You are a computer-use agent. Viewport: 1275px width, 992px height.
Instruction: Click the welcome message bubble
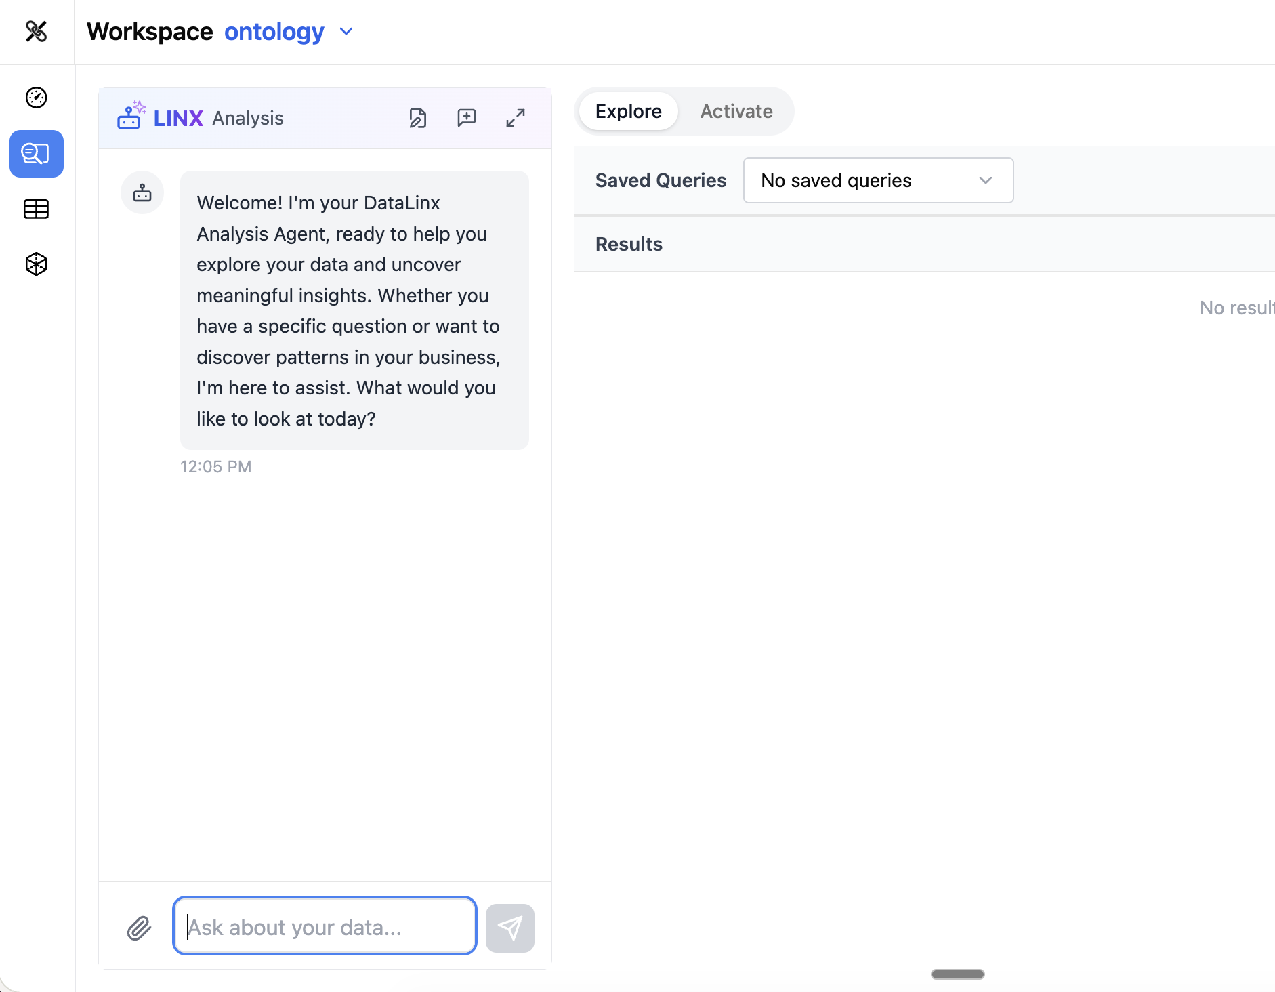(353, 310)
